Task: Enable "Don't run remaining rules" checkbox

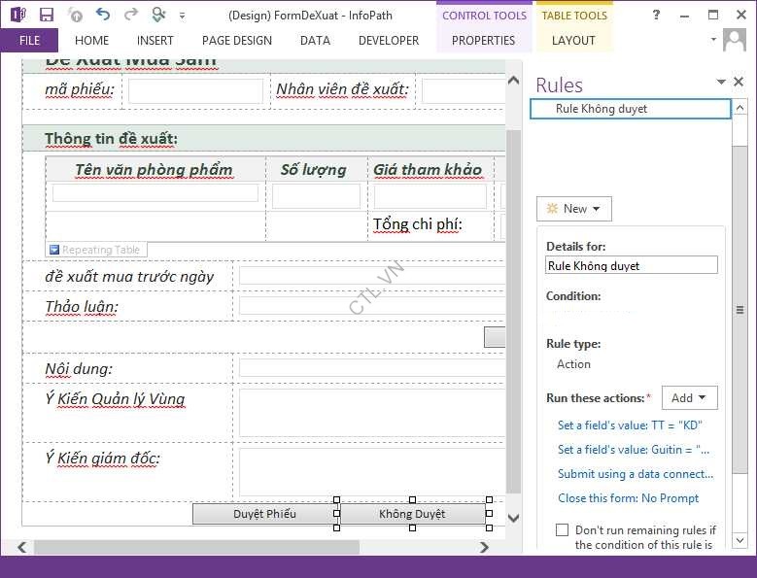Action: tap(562, 530)
